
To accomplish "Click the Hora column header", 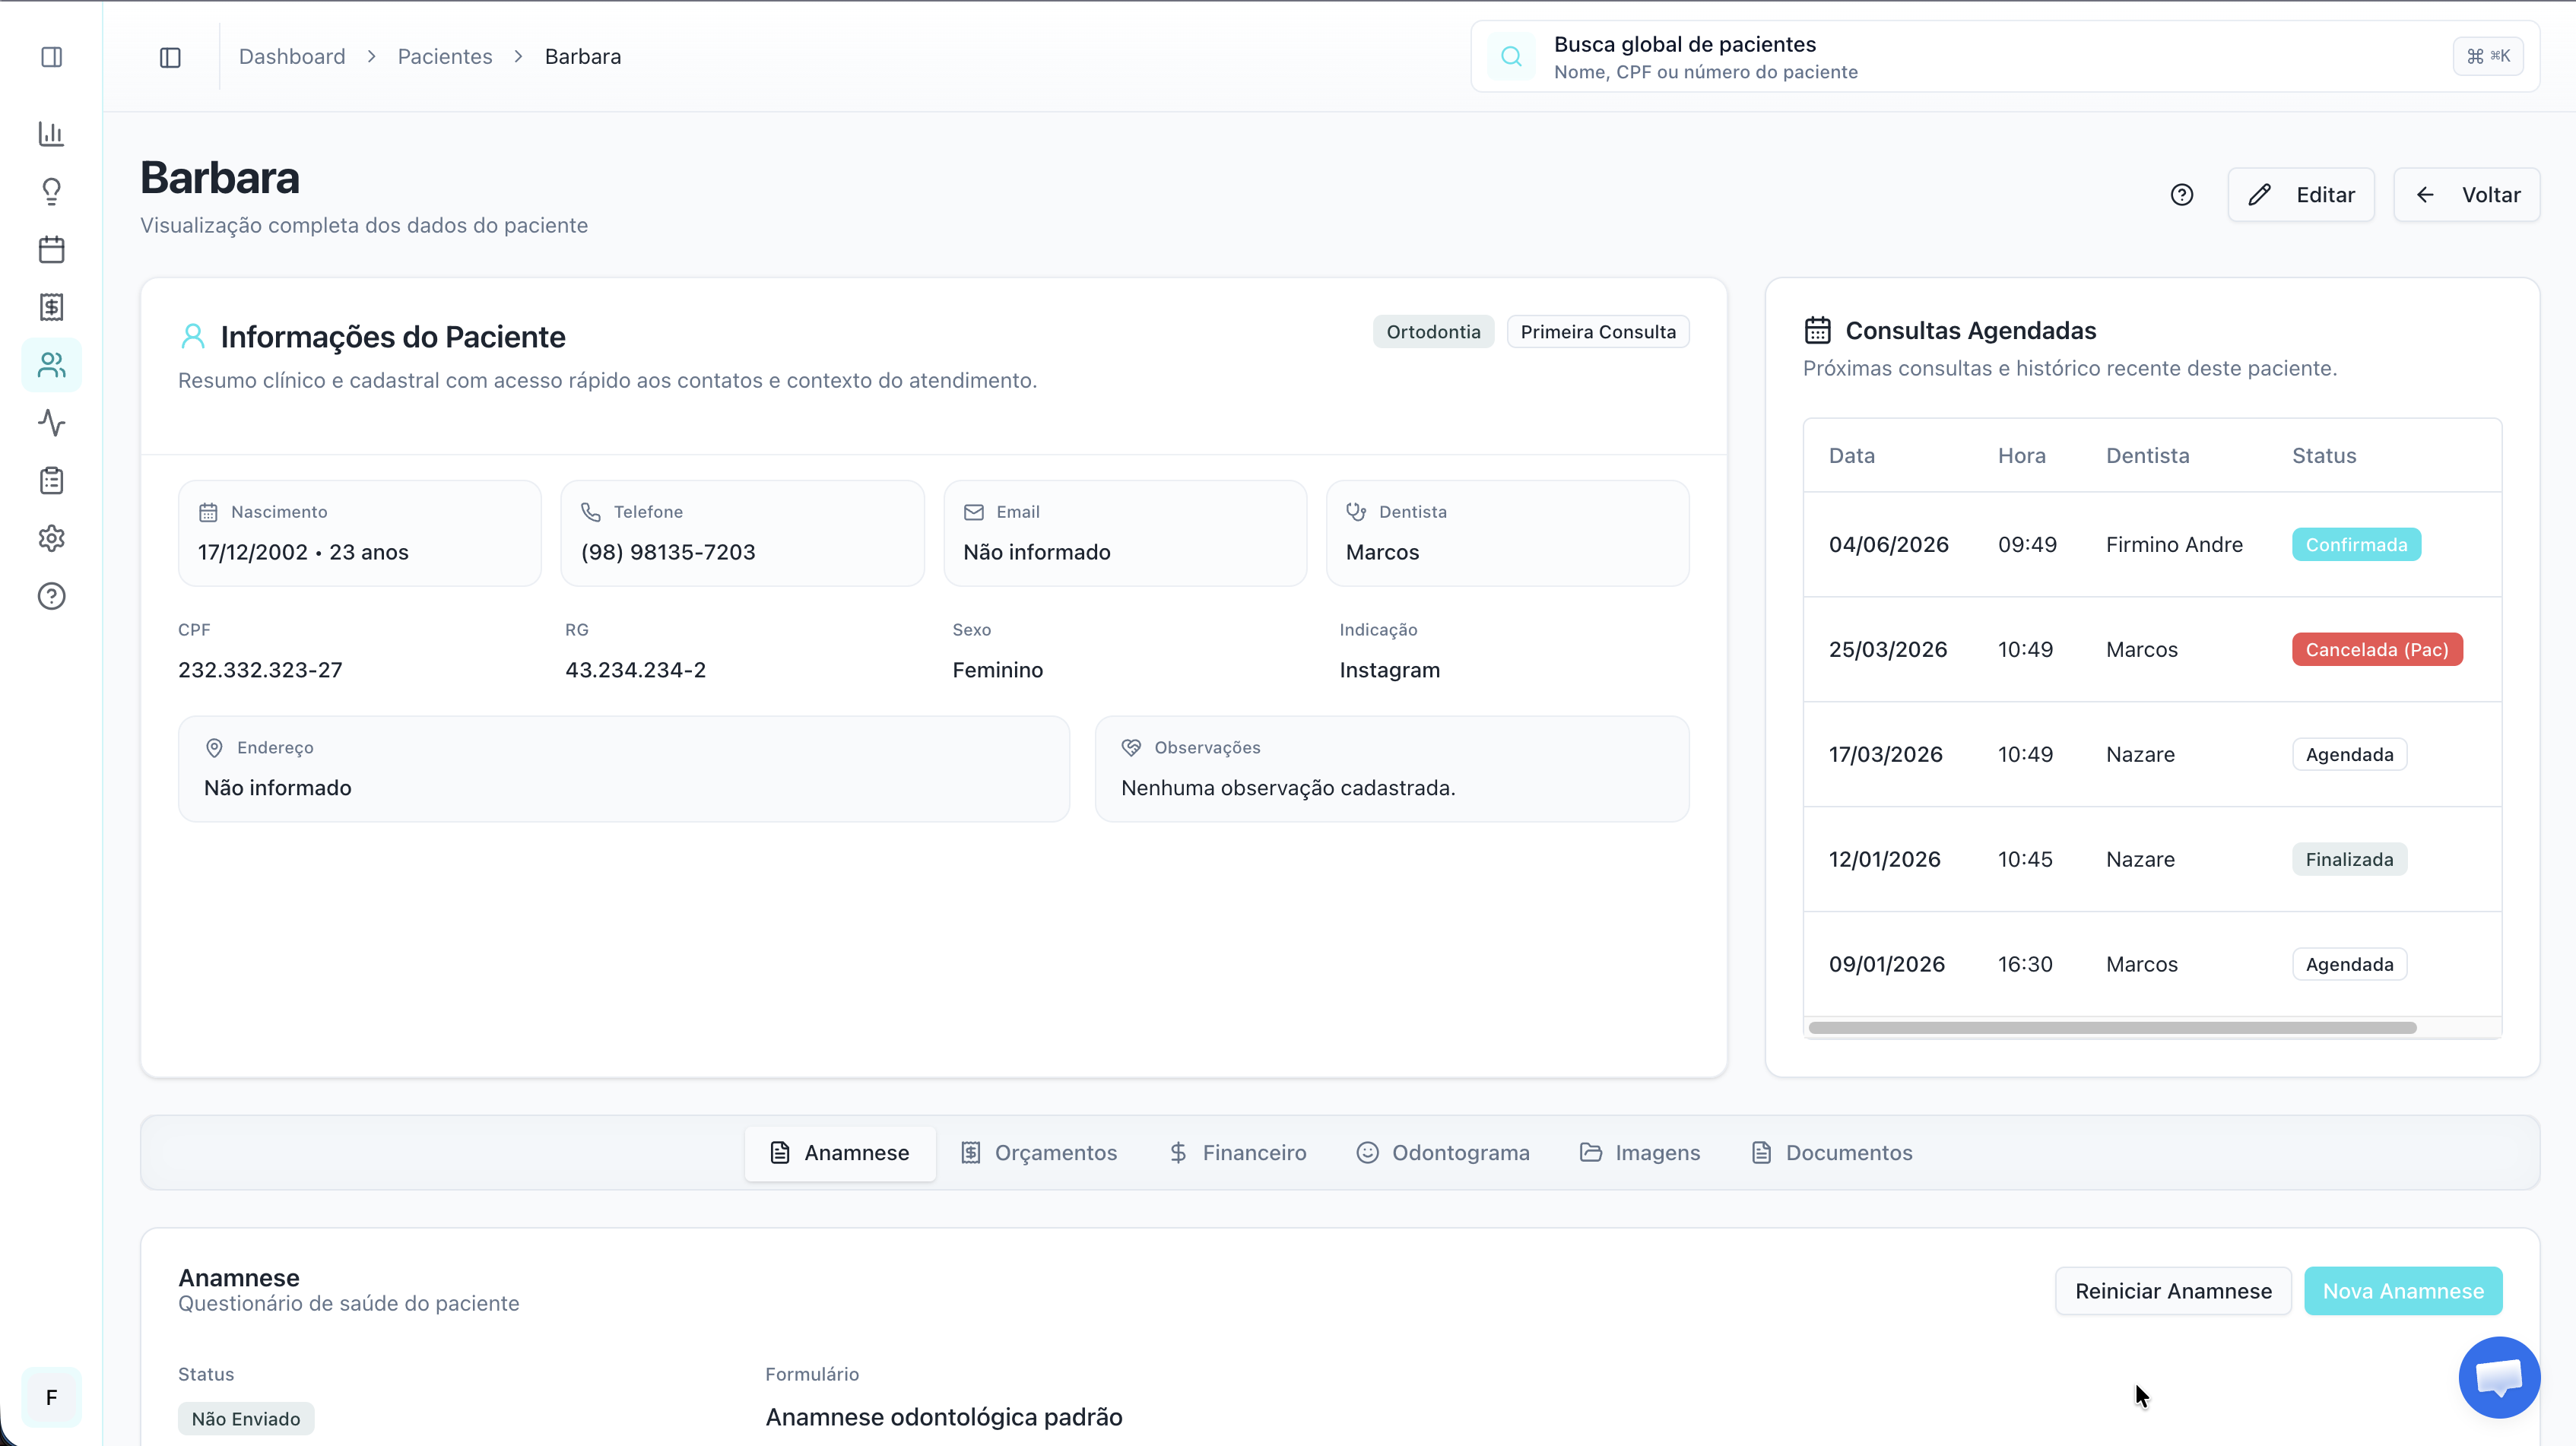I will tap(2021, 456).
